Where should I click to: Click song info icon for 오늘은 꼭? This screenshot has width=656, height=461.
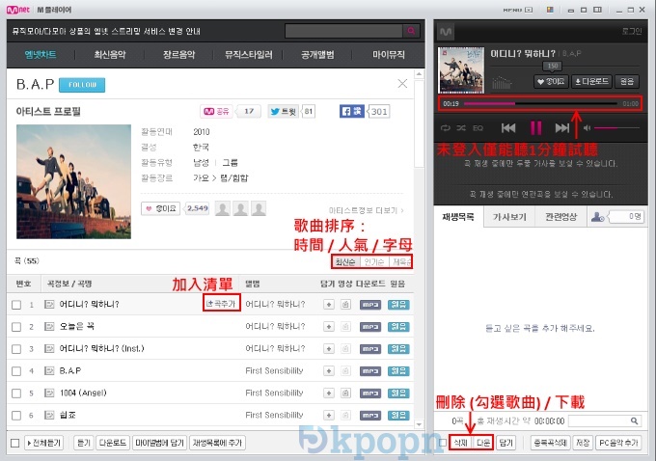coord(49,327)
